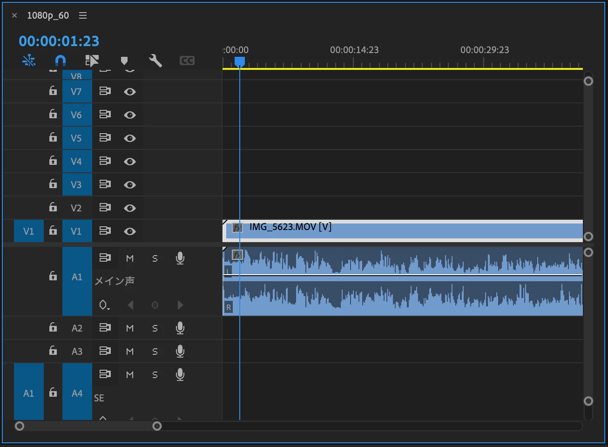Hide track V2 output eye
This screenshot has width=608, height=447.
[130, 208]
